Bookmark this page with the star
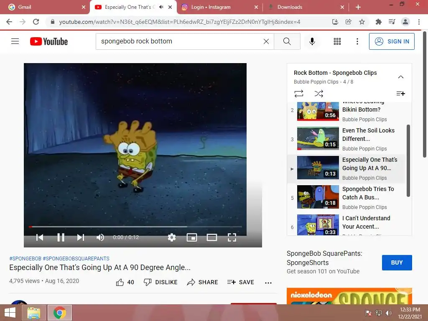 click(362, 22)
